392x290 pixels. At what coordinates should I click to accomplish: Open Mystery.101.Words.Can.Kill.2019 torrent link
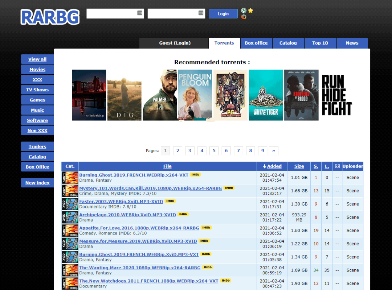pos(151,188)
